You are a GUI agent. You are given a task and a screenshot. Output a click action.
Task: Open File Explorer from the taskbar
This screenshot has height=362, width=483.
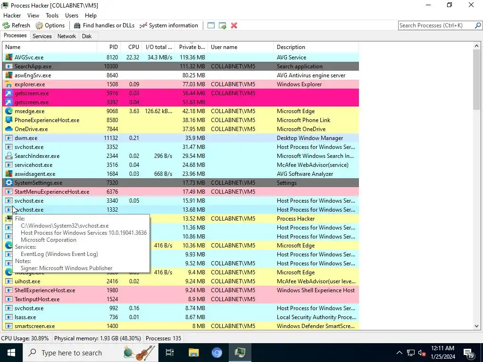193,353
